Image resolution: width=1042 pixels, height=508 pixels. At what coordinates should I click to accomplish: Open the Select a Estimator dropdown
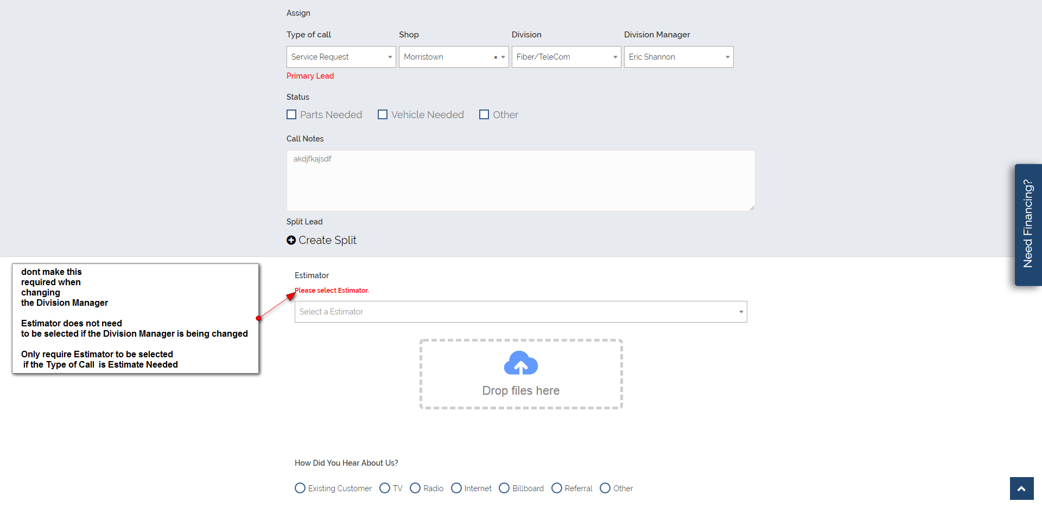point(520,312)
